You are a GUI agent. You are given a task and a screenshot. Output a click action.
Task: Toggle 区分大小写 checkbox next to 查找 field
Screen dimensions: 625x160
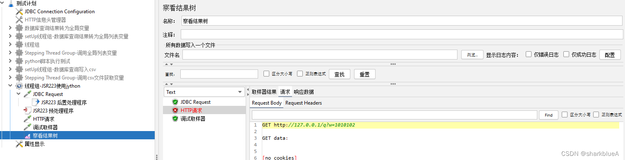click(266, 74)
